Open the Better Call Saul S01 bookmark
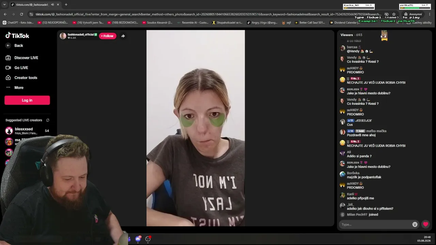The image size is (436, 245). click(310, 23)
